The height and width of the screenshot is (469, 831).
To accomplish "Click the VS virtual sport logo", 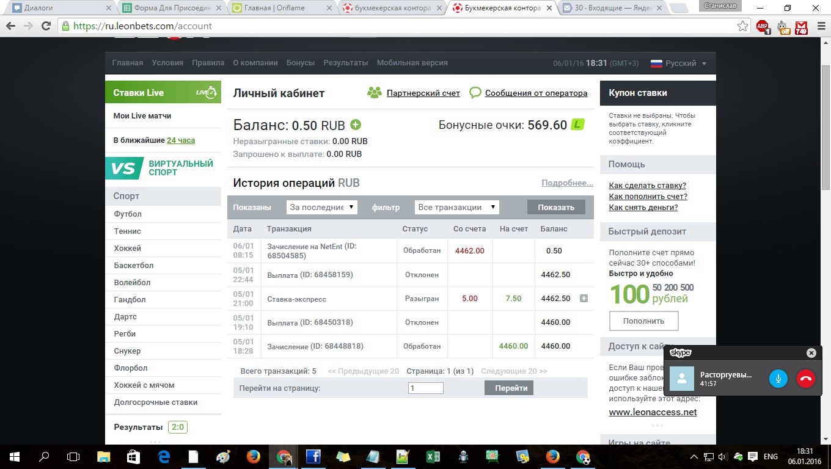I will pos(124,168).
